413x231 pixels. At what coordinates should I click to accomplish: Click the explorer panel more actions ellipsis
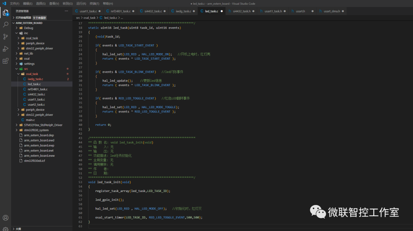[x=66, y=11]
